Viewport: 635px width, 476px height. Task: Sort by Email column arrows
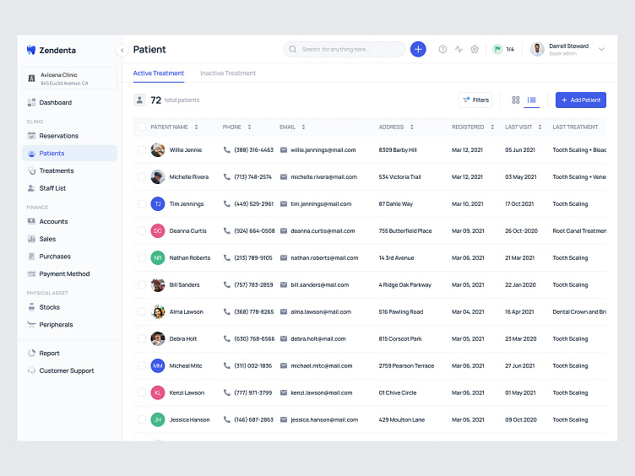(x=303, y=127)
